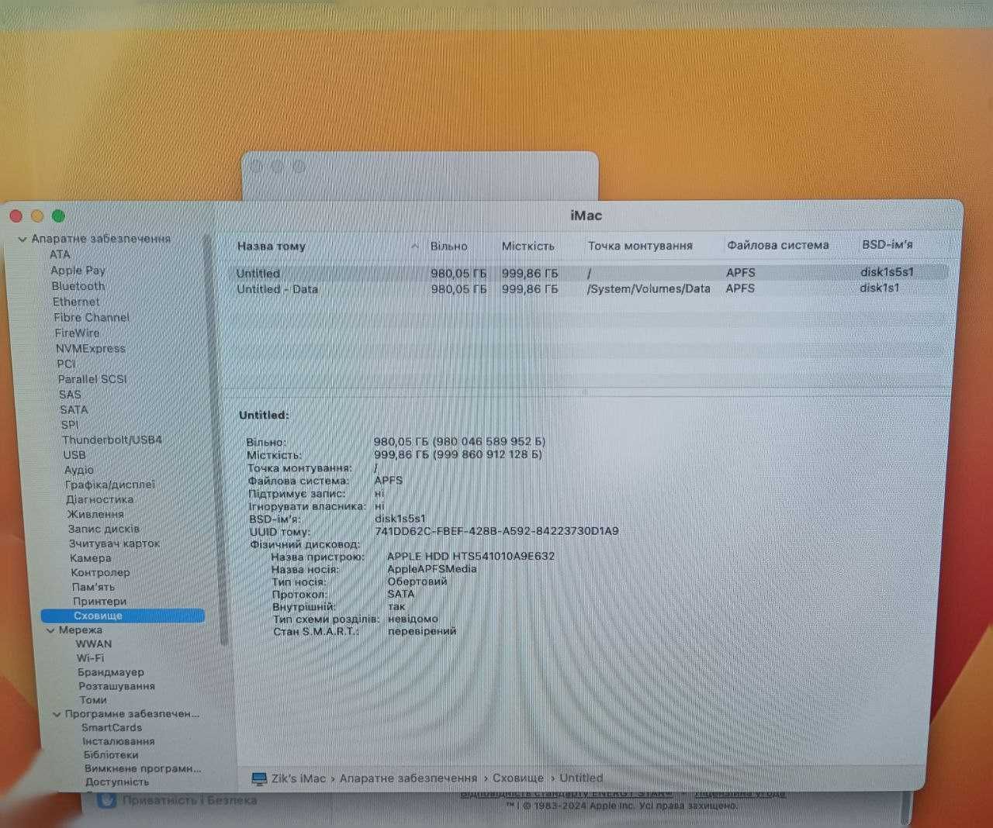Collapse the Програмне забезпечення section

click(x=57, y=714)
